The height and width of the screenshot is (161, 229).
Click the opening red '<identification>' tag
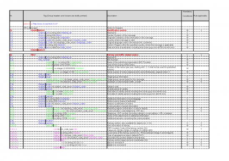37,30
